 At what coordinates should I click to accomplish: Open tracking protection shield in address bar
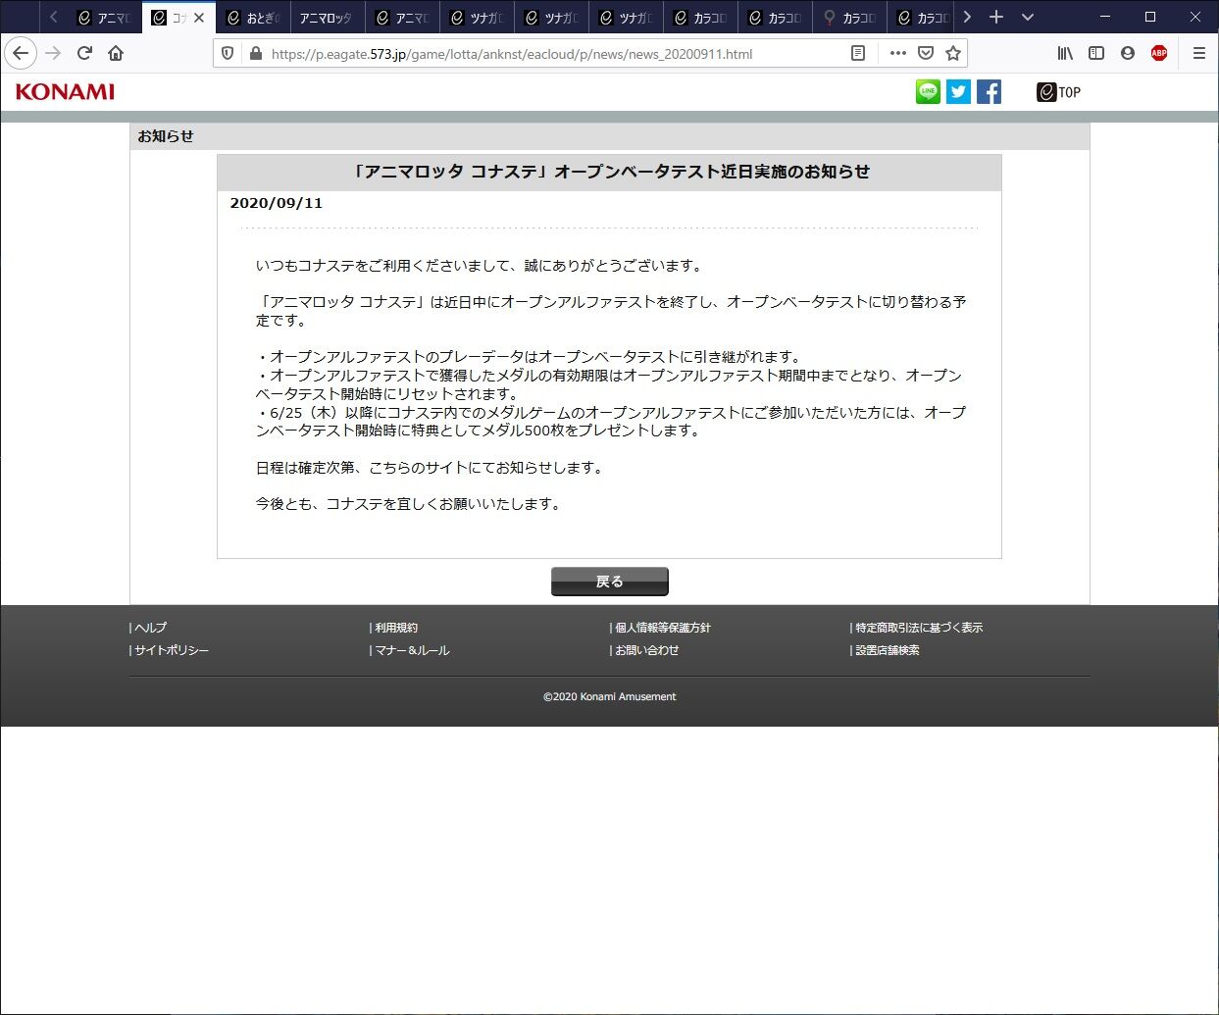(x=228, y=53)
